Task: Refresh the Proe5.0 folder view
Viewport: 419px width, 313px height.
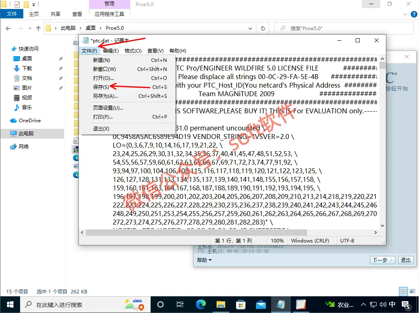Action: point(263,28)
